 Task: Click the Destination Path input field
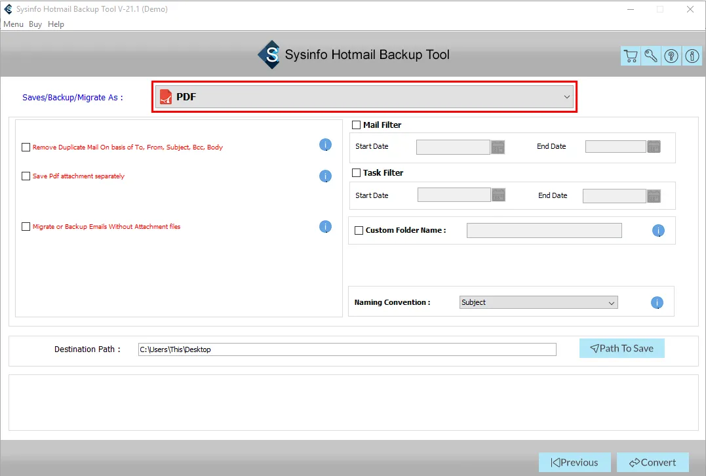347,349
